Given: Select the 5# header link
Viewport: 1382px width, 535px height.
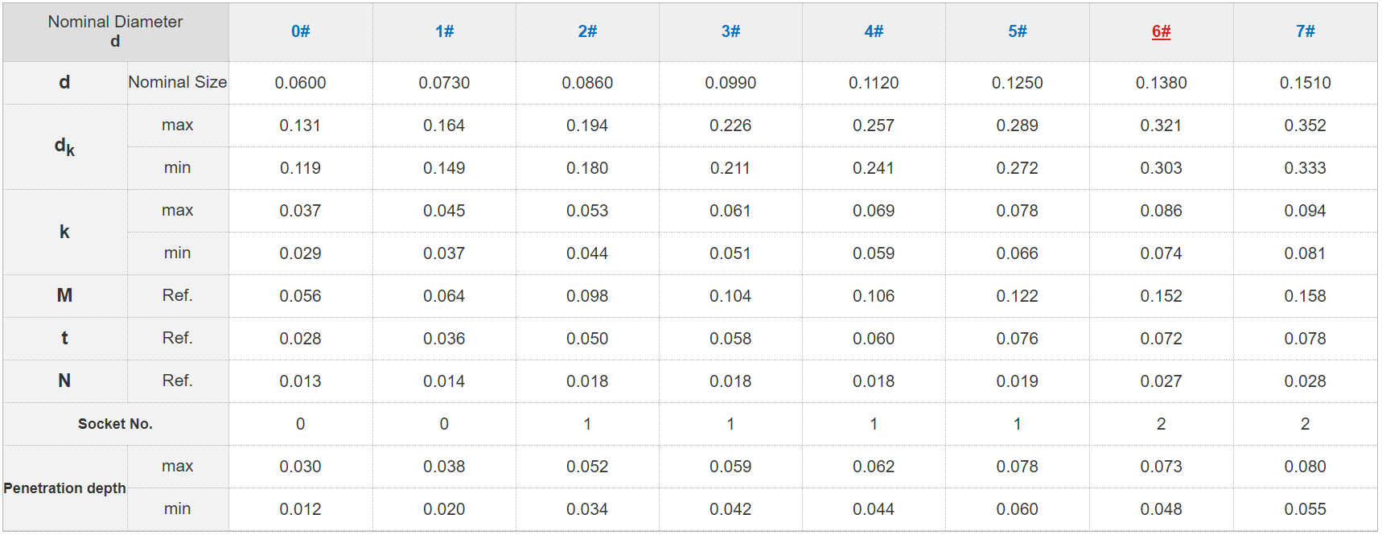Looking at the screenshot, I should pos(1017,31).
